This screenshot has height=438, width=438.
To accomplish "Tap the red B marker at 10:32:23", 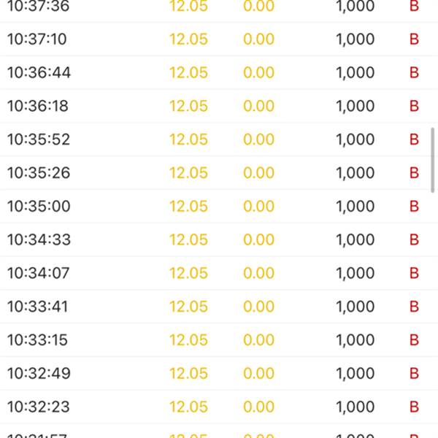I will (414, 407).
